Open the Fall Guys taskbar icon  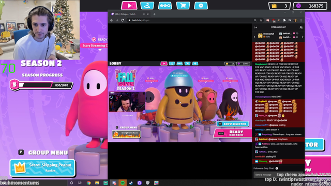156,183
